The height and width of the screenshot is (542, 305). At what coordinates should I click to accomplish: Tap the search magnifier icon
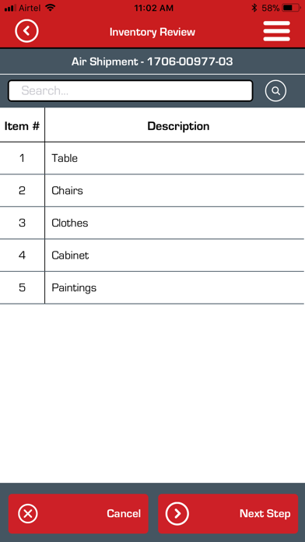(275, 90)
